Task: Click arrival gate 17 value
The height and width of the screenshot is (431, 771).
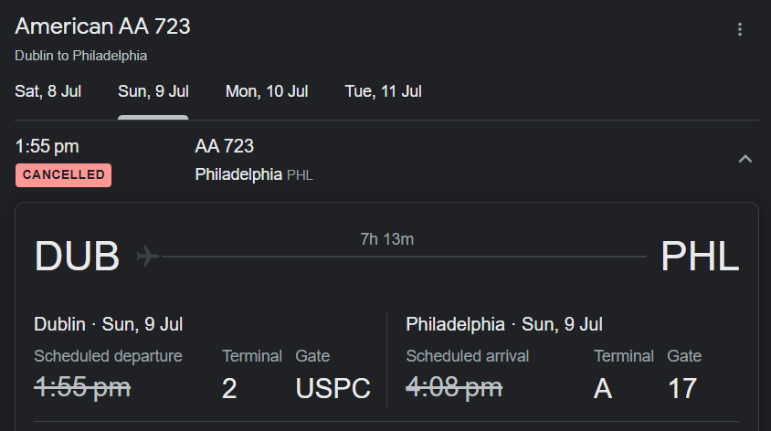Action: (x=682, y=389)
